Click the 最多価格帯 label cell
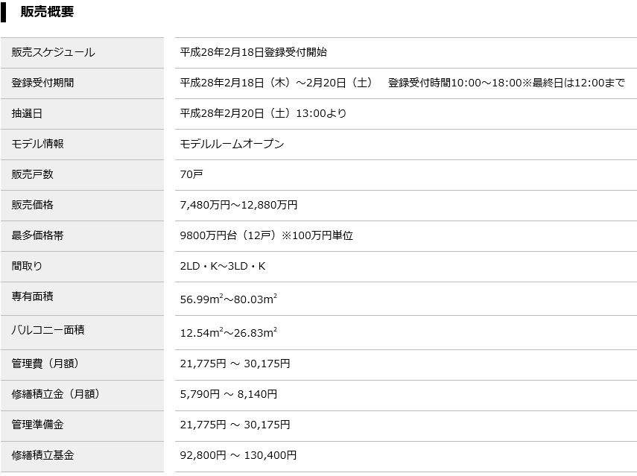Viewport: 637px width, 476px height. 37,235
